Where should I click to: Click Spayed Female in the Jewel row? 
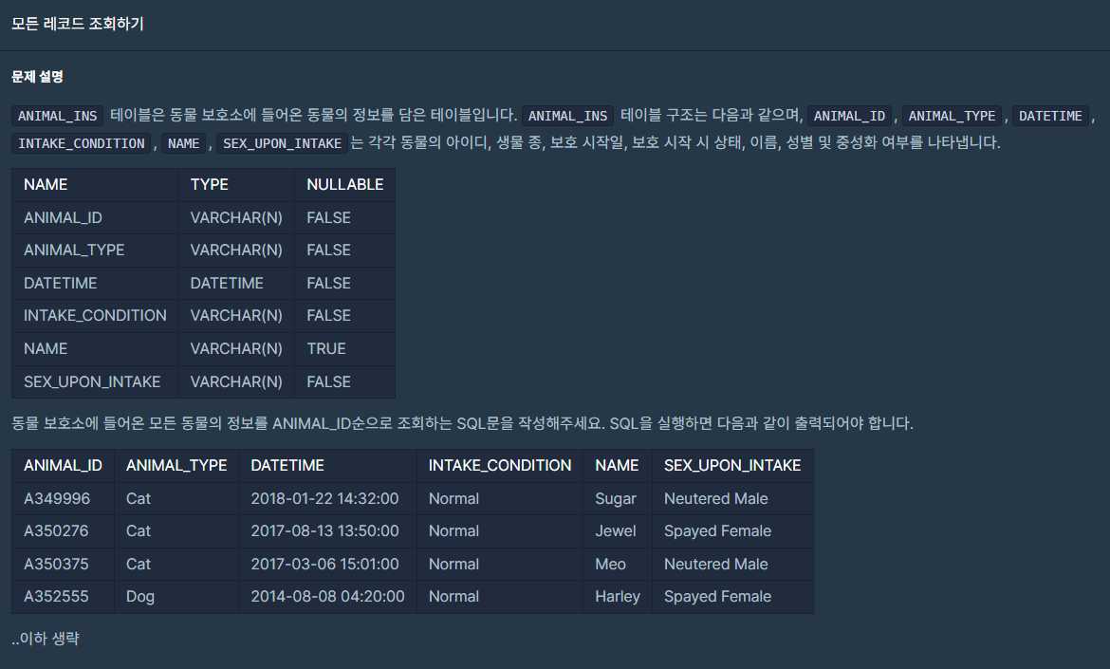click(x=717, y=530)
